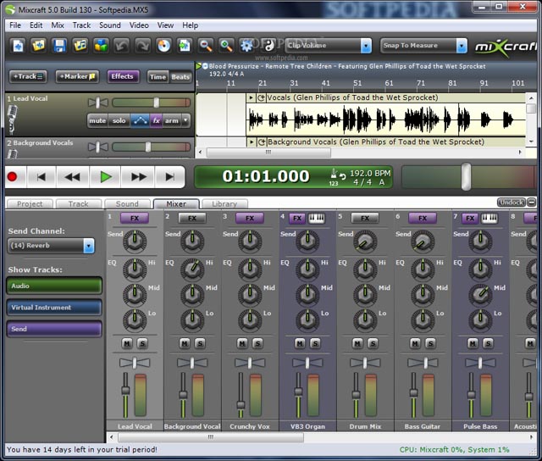Open the Video menu
The width and height of the screenshot is (542, 461).
coord(139,25)
